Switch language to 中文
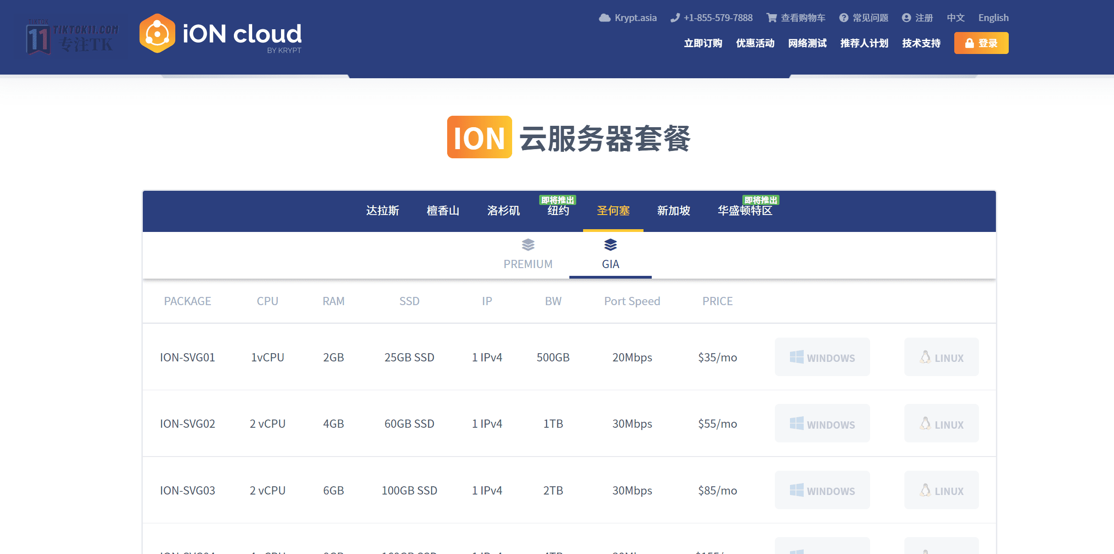The height and width of the screenshot is (554, 1114). 956,18
